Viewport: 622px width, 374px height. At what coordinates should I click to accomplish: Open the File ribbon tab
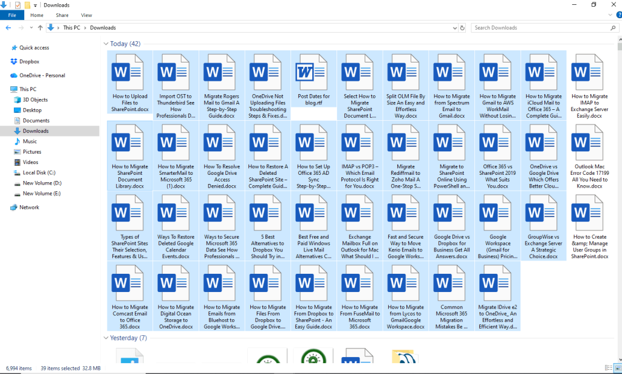(x=12, y=15)
